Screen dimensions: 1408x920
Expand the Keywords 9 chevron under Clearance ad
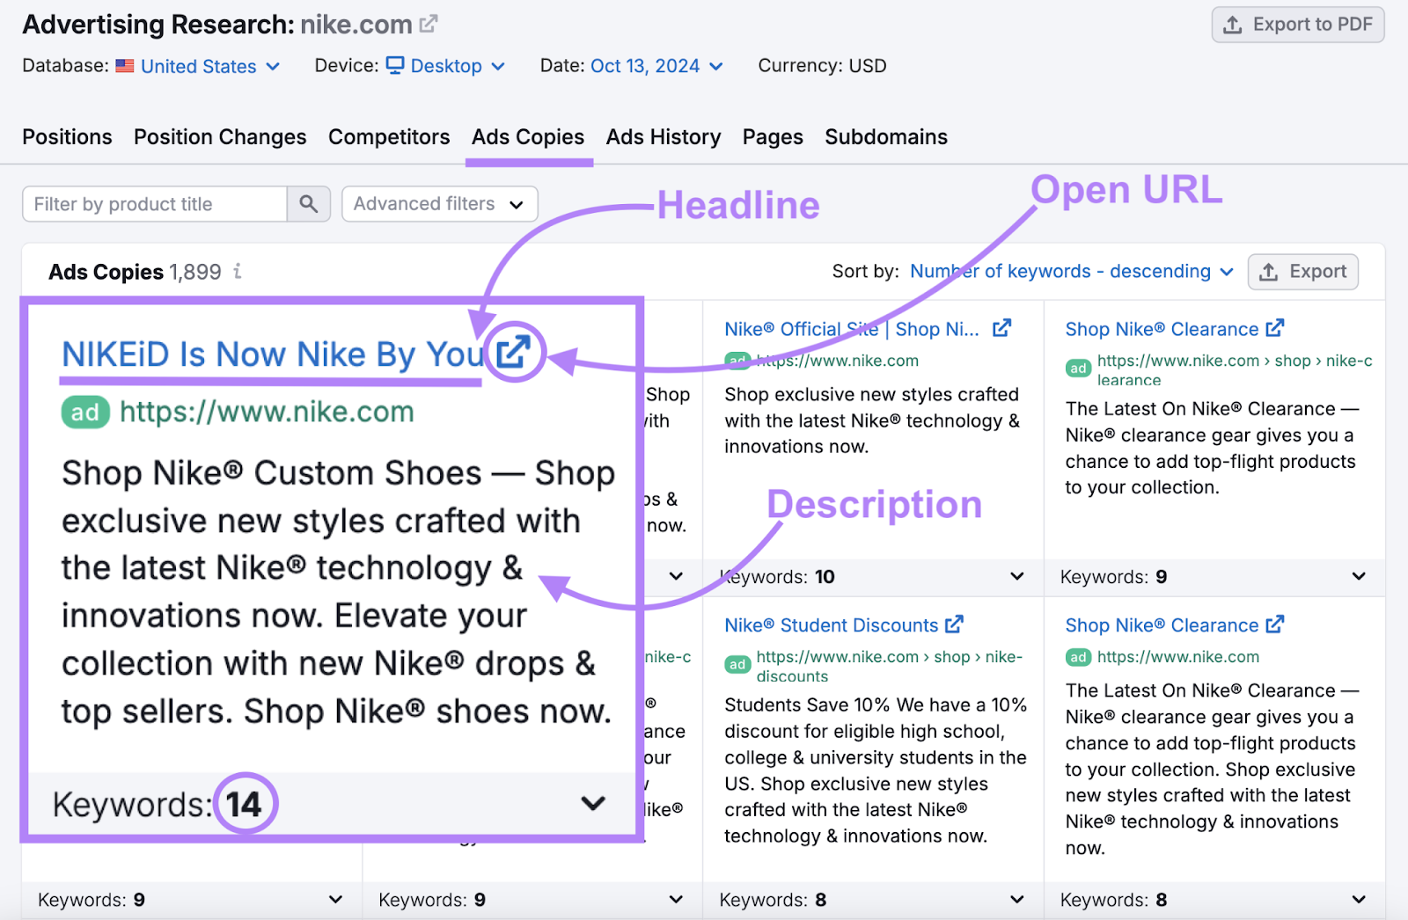[1359, 576]
